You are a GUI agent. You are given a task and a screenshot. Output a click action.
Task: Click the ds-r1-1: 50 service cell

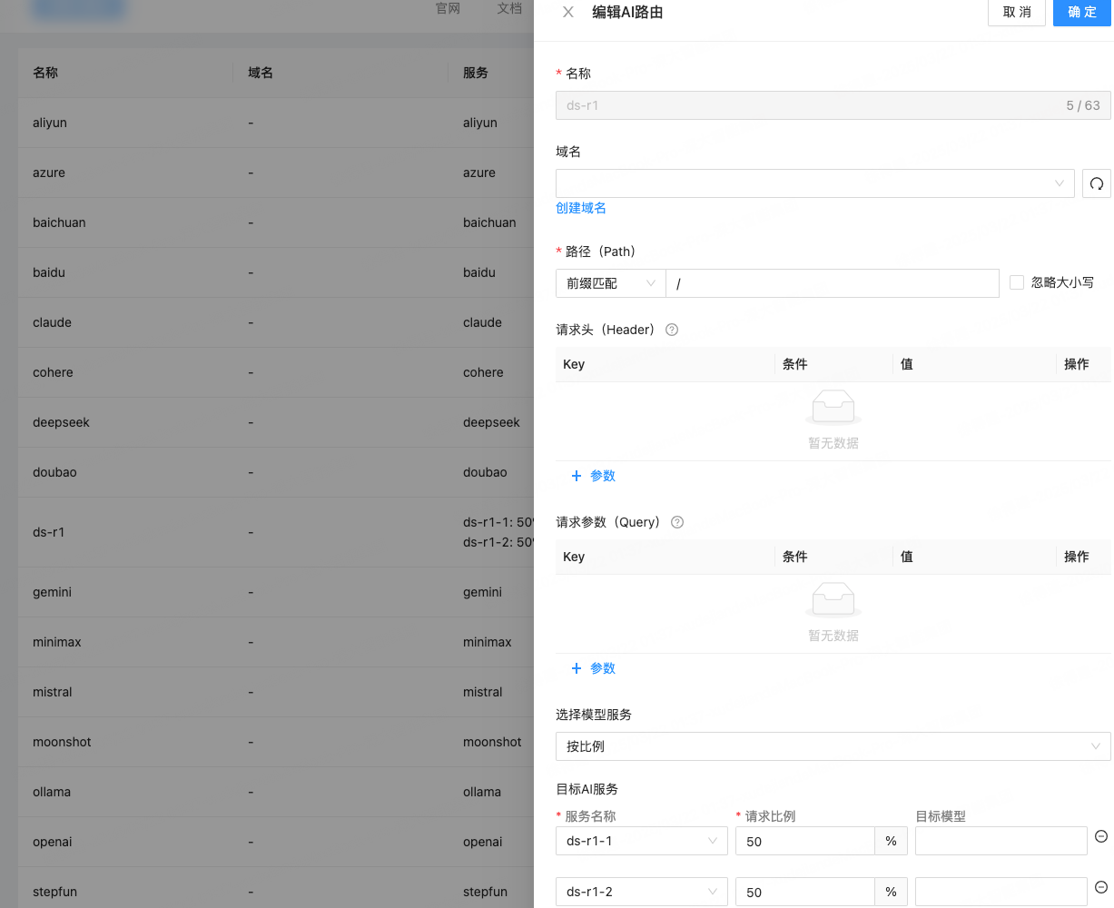(498, 522)
